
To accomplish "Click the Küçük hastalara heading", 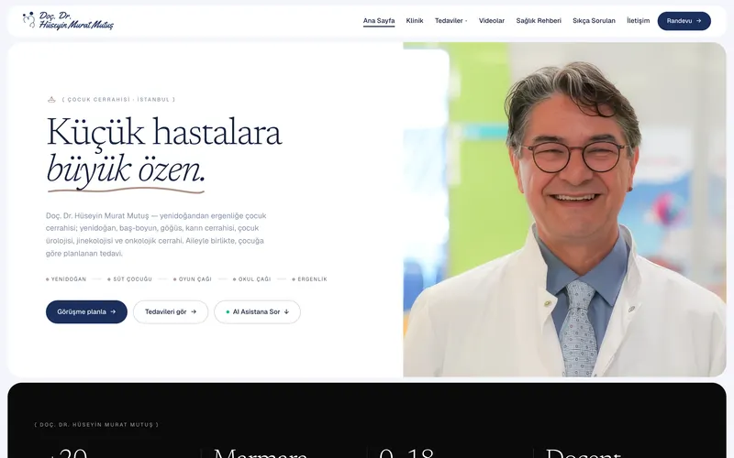I will point(164,132).
